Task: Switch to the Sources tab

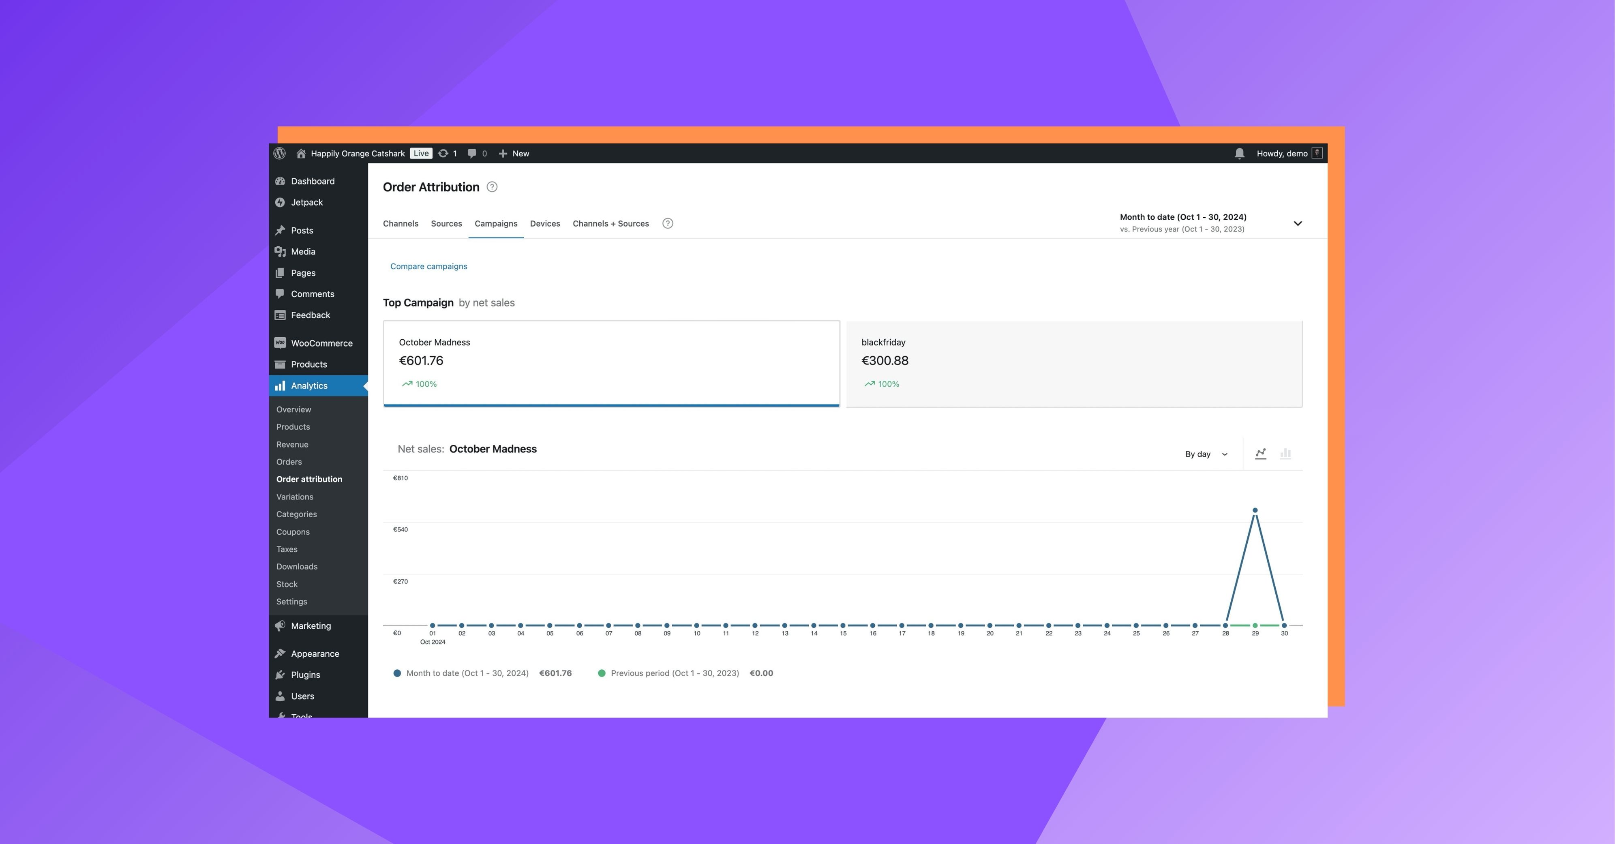Action: [446, 223]
